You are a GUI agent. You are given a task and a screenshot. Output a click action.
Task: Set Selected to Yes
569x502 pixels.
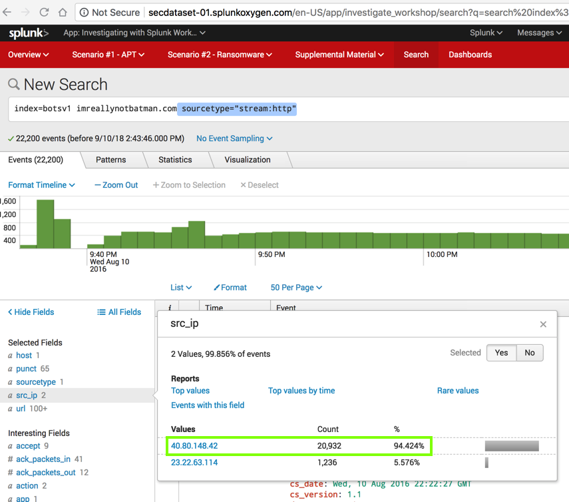[x=501, y=353]
